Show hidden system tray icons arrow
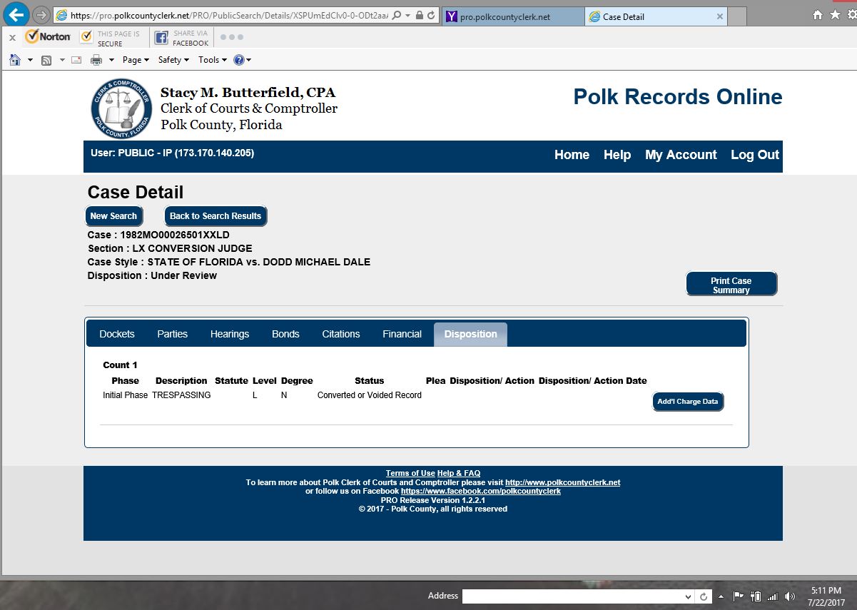This screenshot has width=857, height=610. tap(721, 596)
